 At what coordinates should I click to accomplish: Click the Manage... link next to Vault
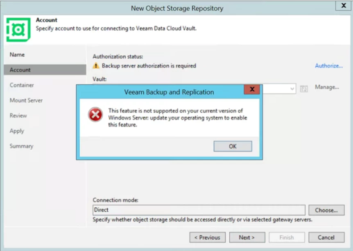tap(327, 87)
